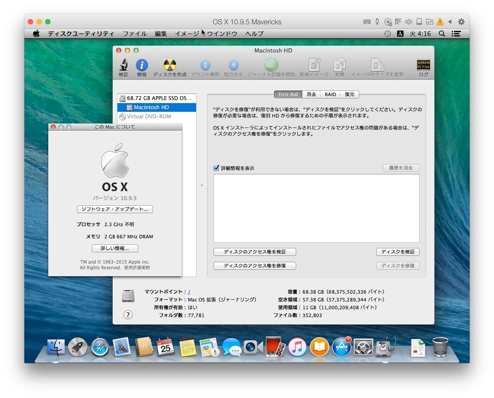Click Time Machine menu bar icon
This screenshot has width=494, height=398.
click(387, 34)
